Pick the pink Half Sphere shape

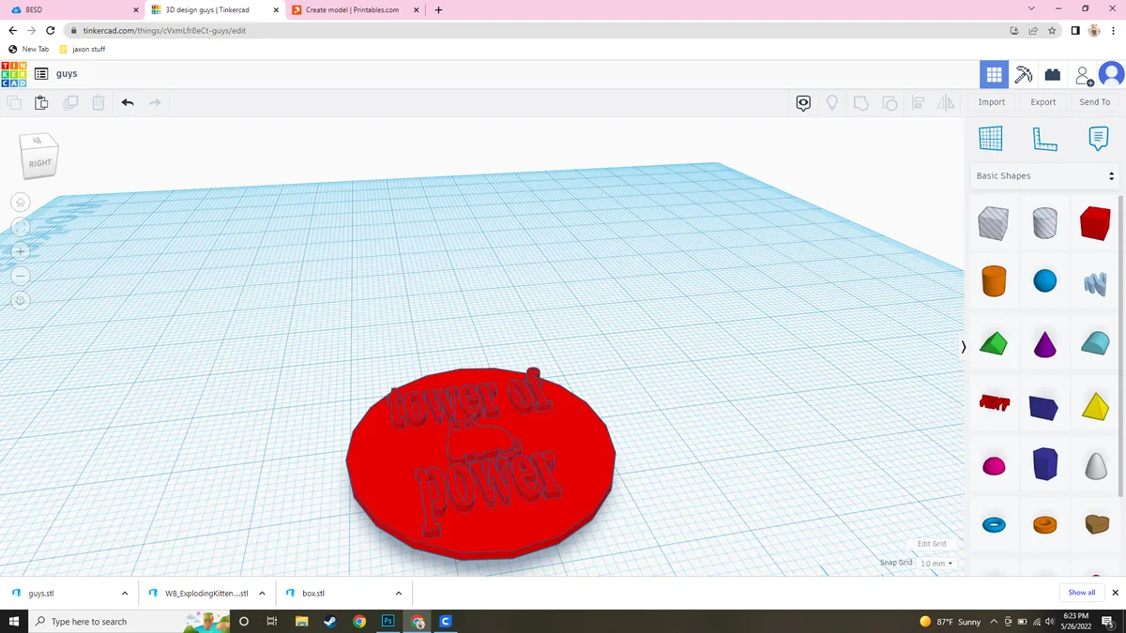(994, 466)
